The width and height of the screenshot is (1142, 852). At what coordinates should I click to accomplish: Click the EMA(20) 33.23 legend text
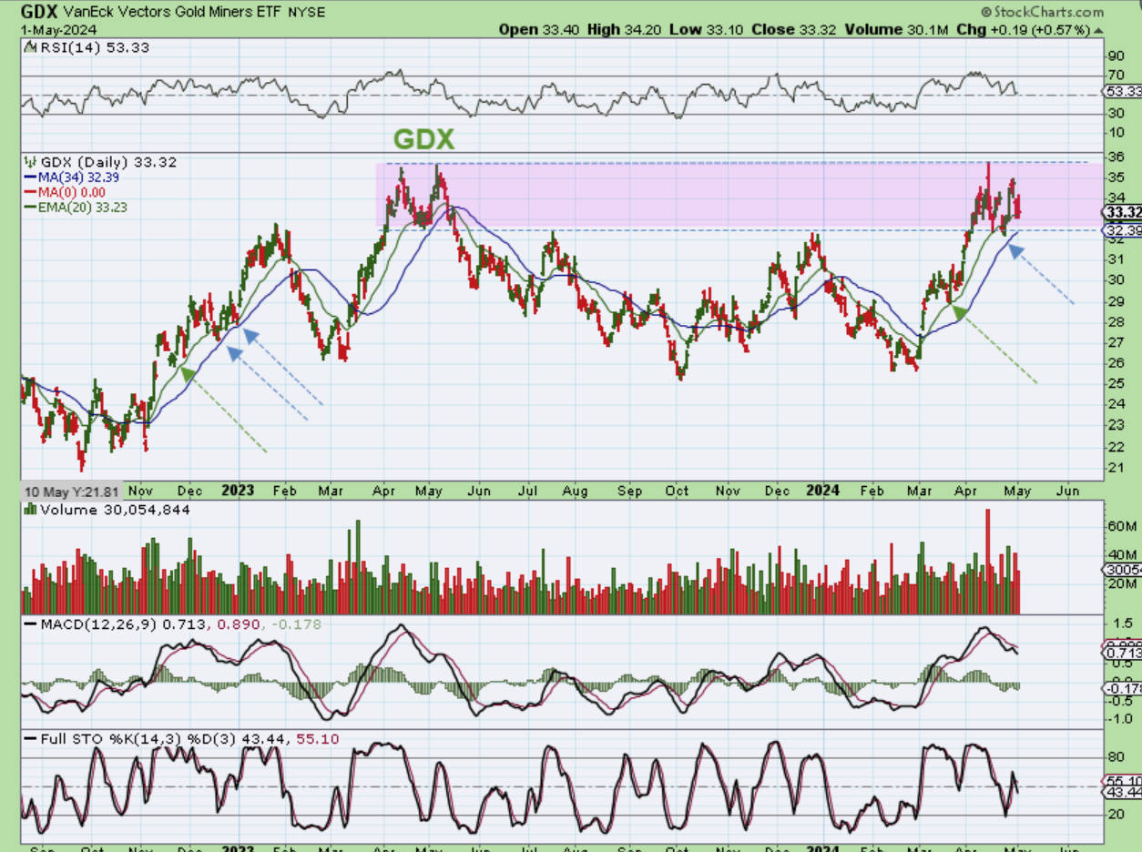point(85,207)
